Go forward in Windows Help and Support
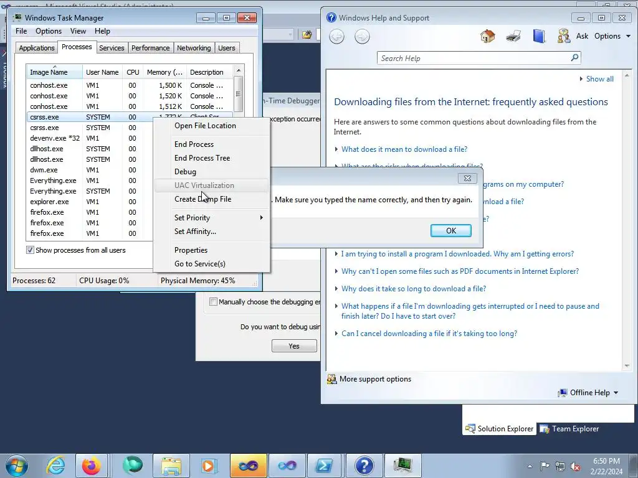Image resolution: width=638 pixels, height=478 pixels. (362, 37)
